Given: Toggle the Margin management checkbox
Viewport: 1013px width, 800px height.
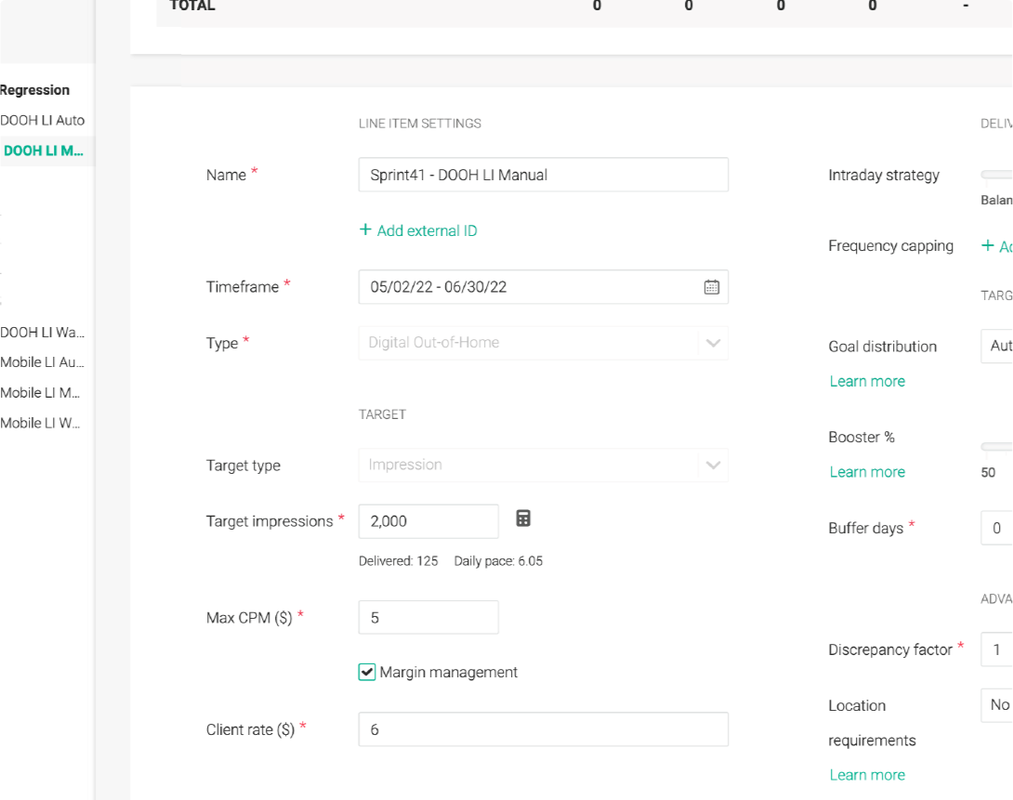Looking at the screenshot, I should (367, 672).
